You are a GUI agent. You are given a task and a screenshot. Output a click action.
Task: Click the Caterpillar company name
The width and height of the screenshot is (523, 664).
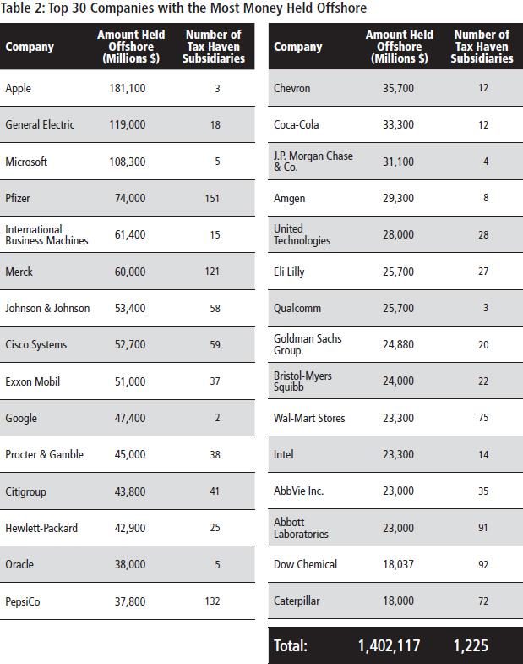[297, 601]
